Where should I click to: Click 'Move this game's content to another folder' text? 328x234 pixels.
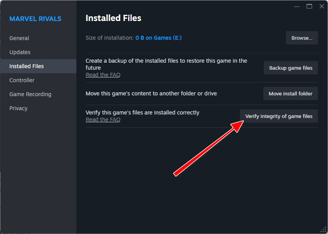(151, 93)
